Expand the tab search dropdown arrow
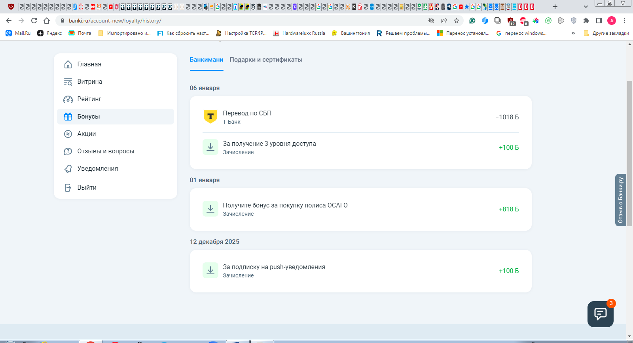This screenshot has height=343, width=633. click(x=586, y=7)
